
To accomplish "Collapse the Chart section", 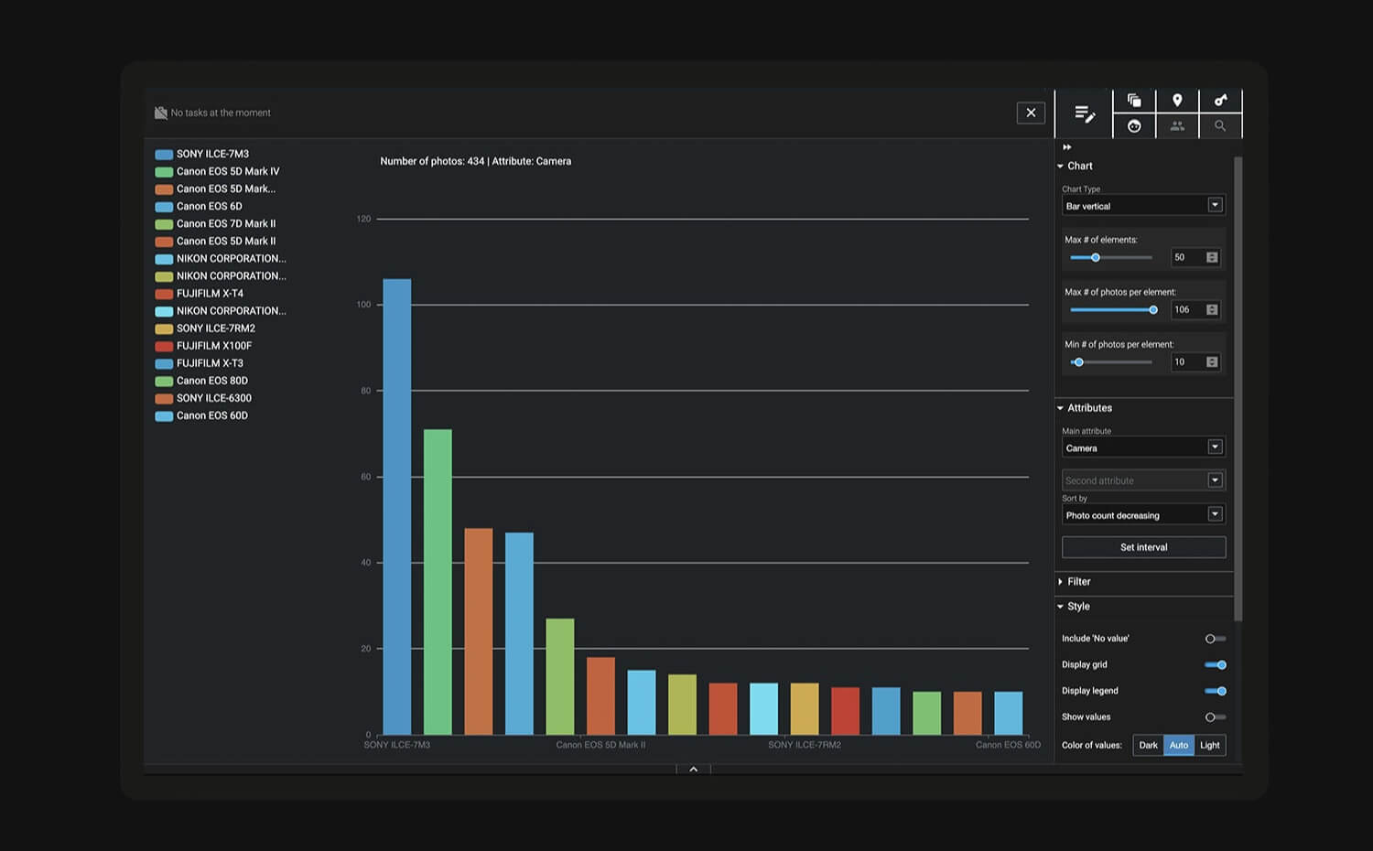I will coord(1061,167).
